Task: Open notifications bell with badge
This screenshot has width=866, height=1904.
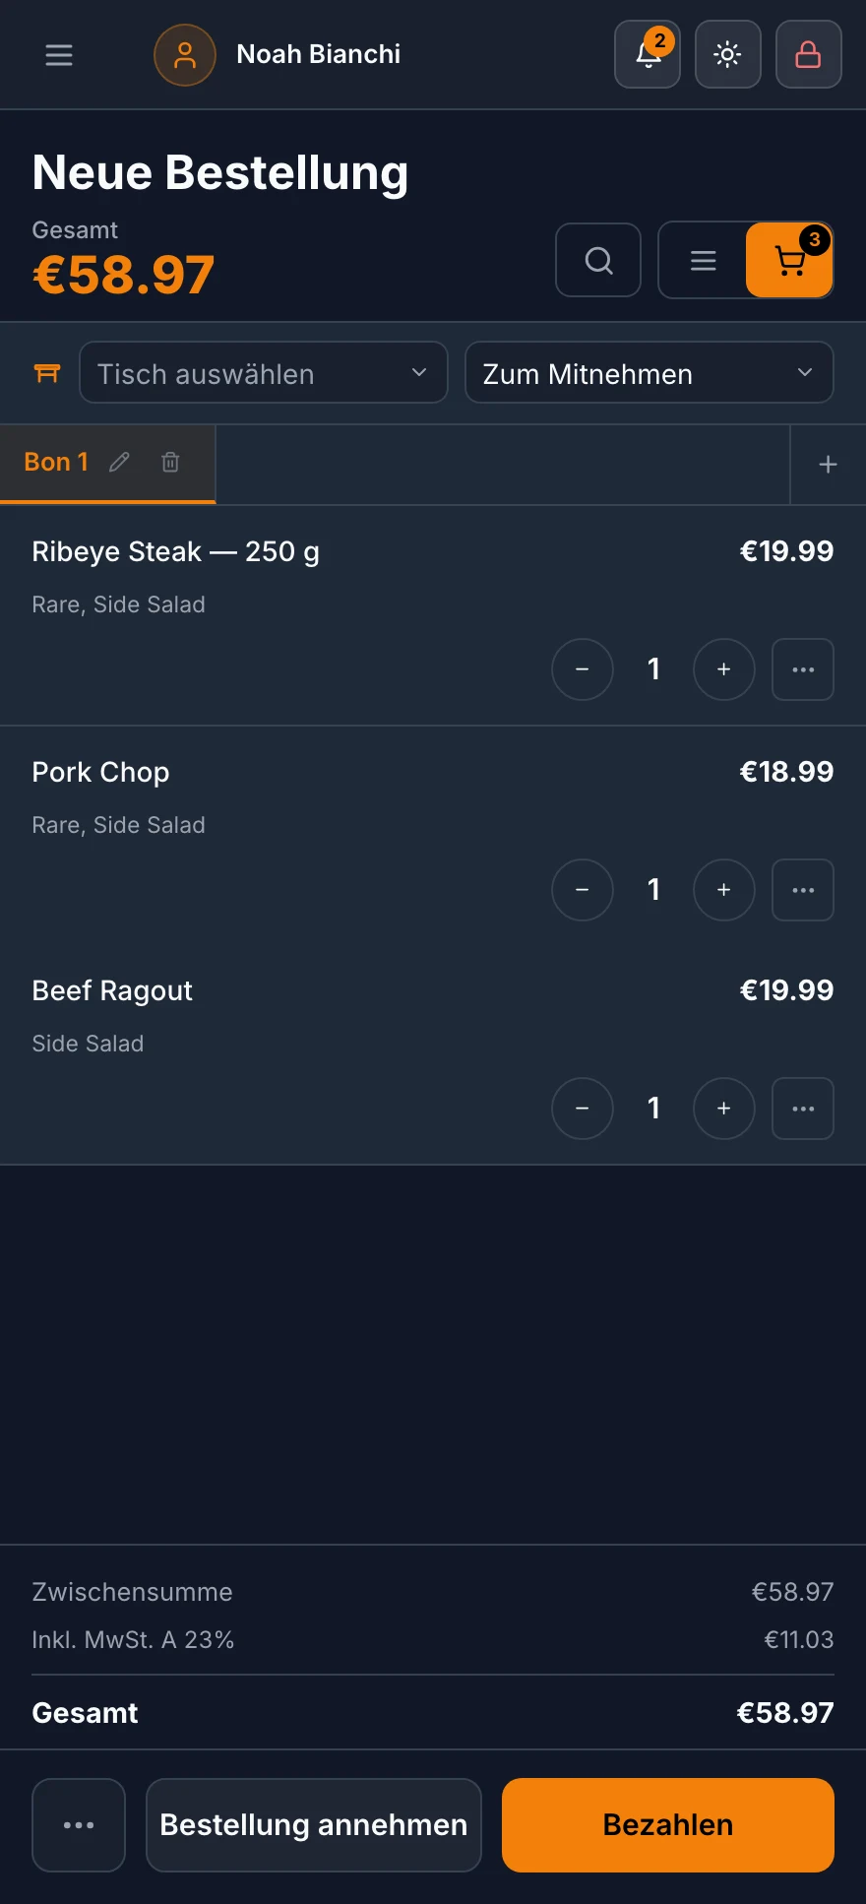Action: point(648,54)
